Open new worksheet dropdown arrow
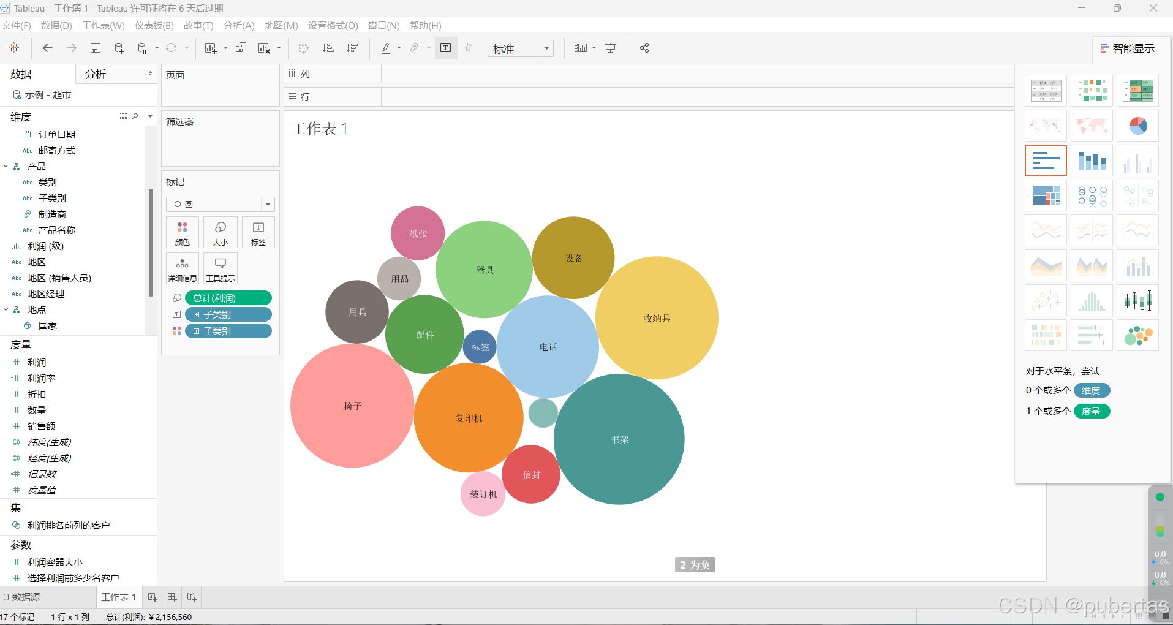This screenshot has width=1173, height=625. pos(225,48)
